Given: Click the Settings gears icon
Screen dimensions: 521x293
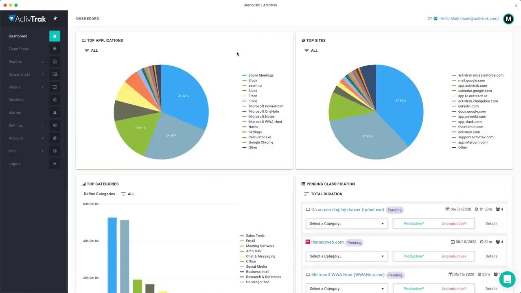Looking at the screenshot, I should (55, 125).
